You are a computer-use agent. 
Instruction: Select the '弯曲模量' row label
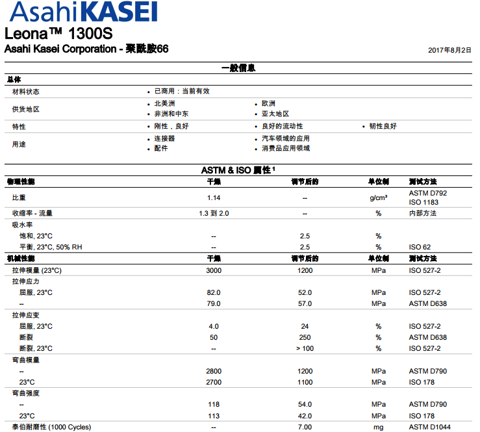point(26,360)
